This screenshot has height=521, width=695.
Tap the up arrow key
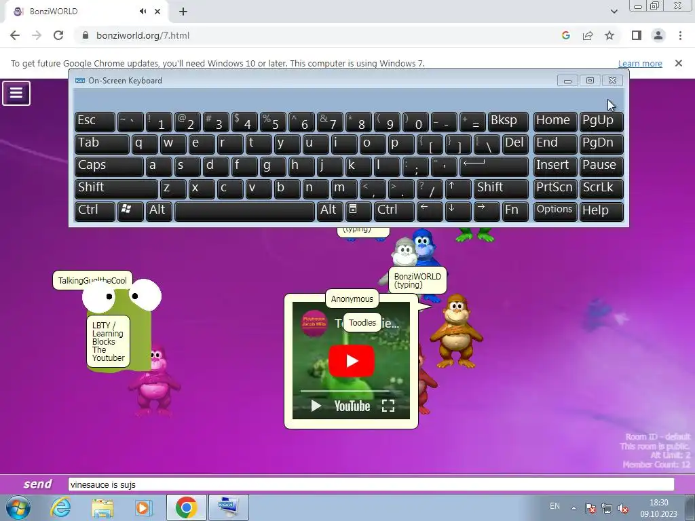458,189
